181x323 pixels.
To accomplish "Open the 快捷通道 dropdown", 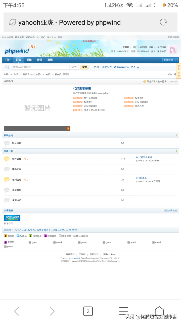I will pos(170,60).
